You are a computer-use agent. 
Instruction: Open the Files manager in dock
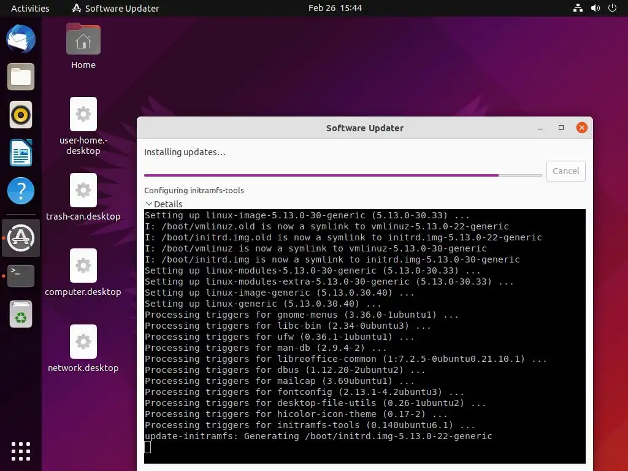[x=21, y=77]
